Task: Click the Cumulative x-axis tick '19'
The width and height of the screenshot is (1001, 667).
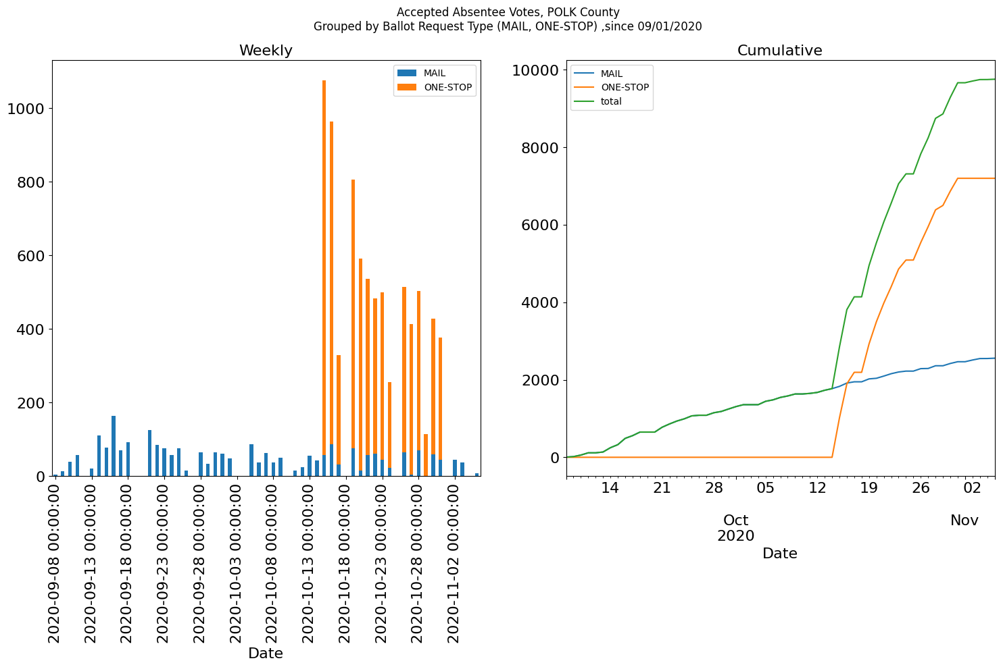Action: click(869, 487)
